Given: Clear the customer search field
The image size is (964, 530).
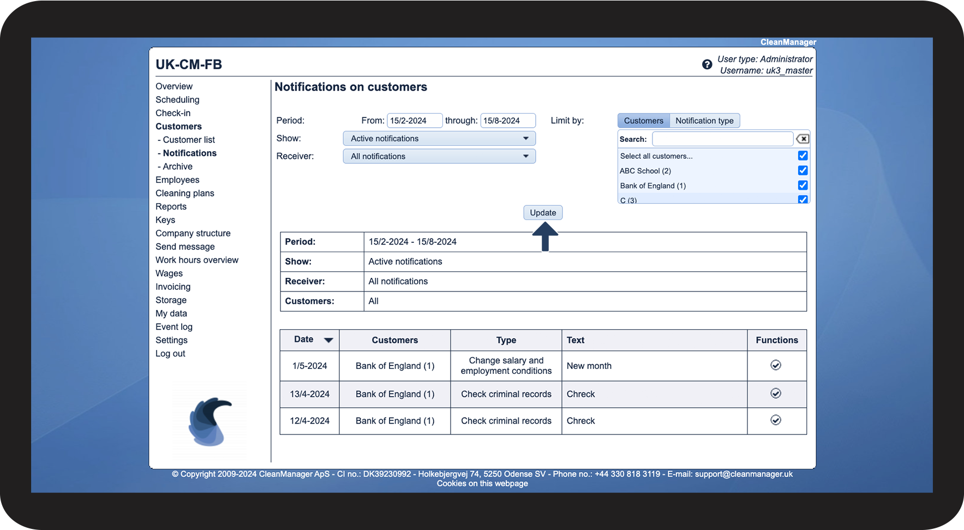Looking at the screenshot, I should [803, 139].
